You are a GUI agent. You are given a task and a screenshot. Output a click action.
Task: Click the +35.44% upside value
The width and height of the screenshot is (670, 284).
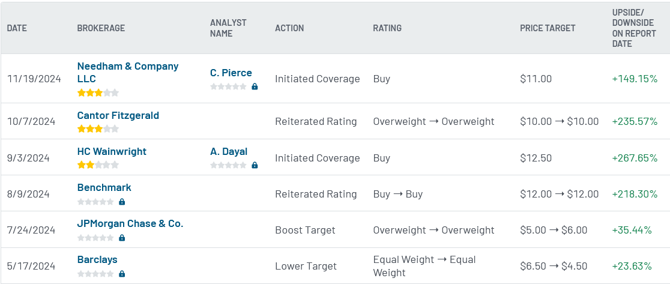coord(632,230)
